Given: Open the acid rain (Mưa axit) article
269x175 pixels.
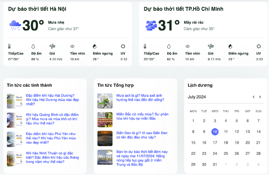Looking at the screenshot, I should 140,98.
